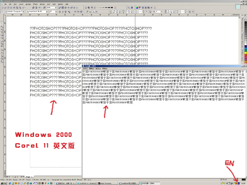Toggle Underline text formatting
This screenshot has height=185, width=247.
(x=65, y=12)
